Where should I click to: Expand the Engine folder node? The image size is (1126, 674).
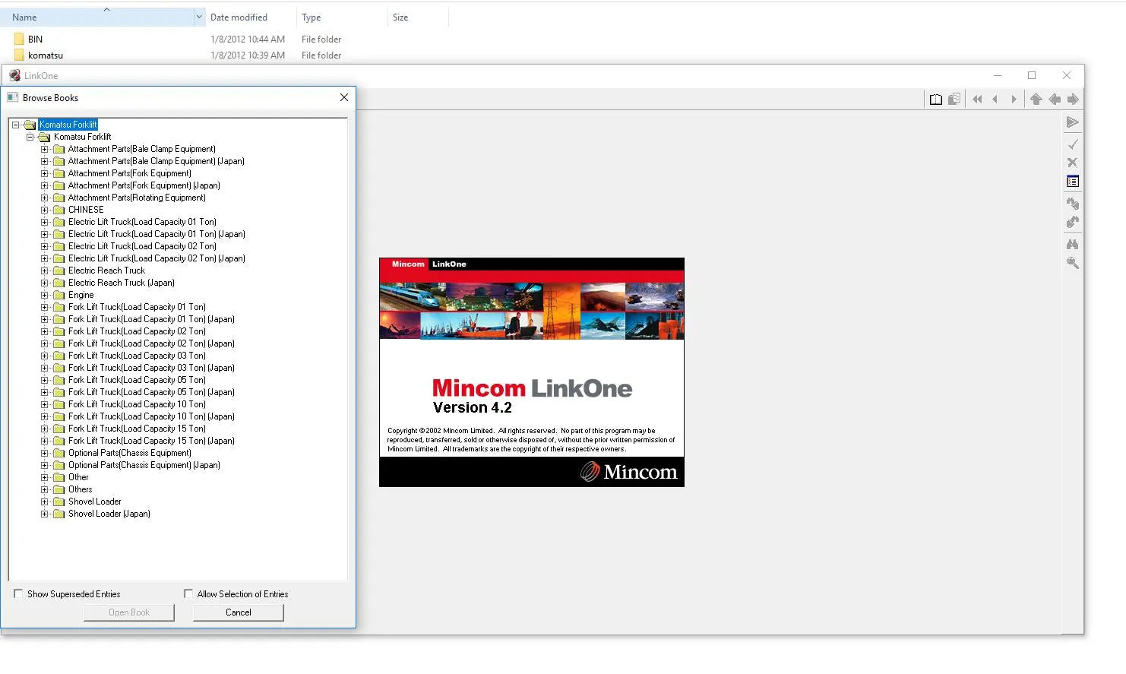tap(44, 295)
